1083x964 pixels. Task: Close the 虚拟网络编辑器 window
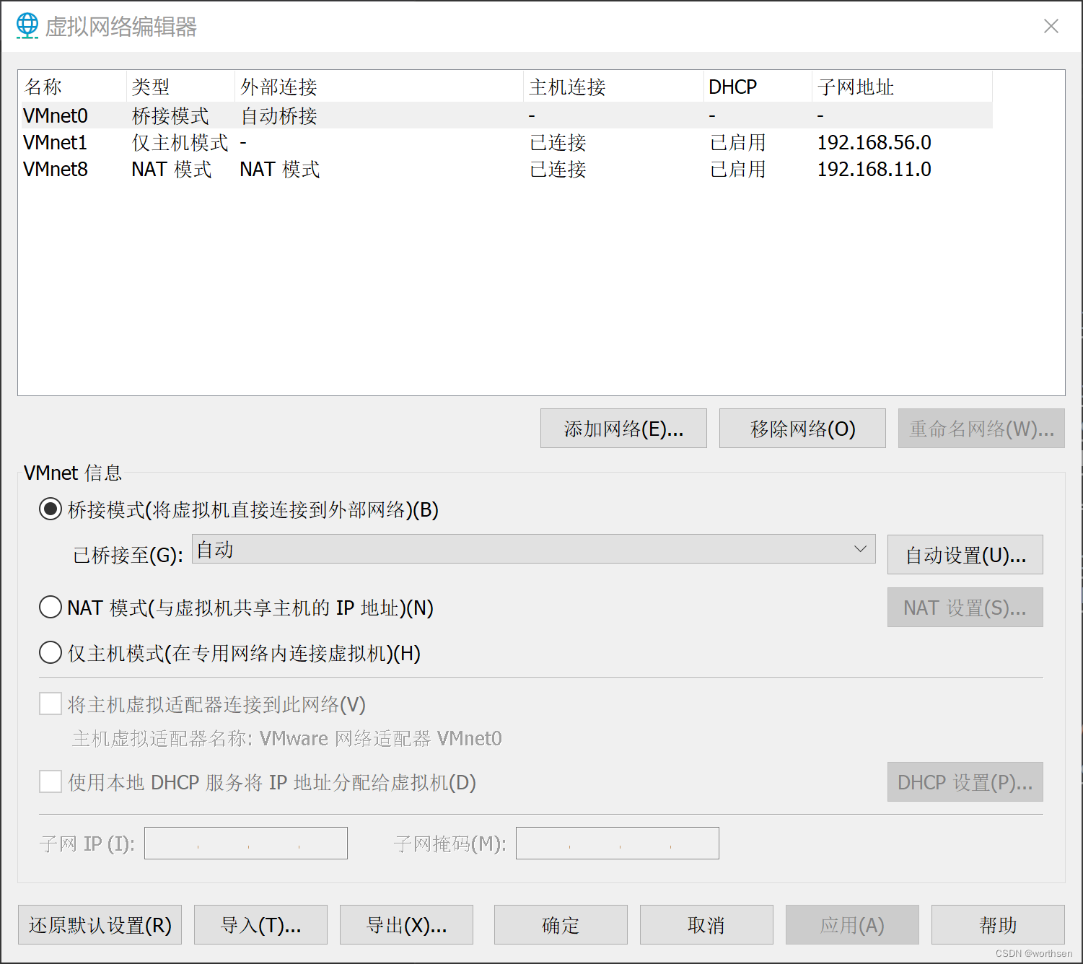(1051, 26)
